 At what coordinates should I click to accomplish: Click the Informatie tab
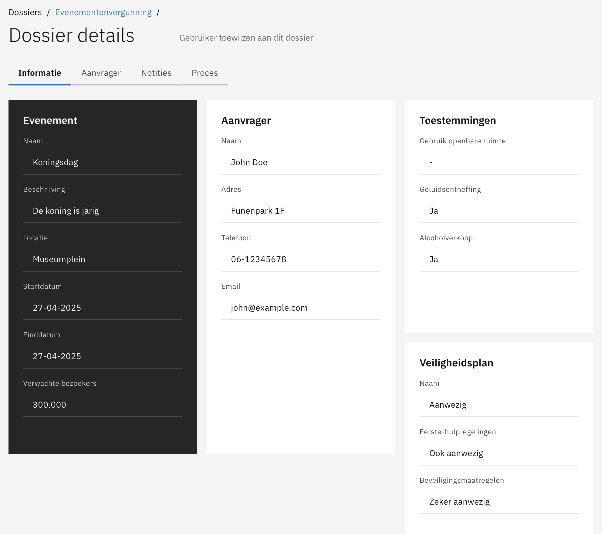(40, 73)
